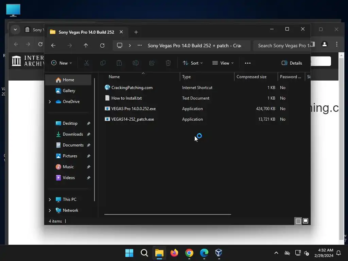
Task: Click the address bar path text
Action: 194,46
